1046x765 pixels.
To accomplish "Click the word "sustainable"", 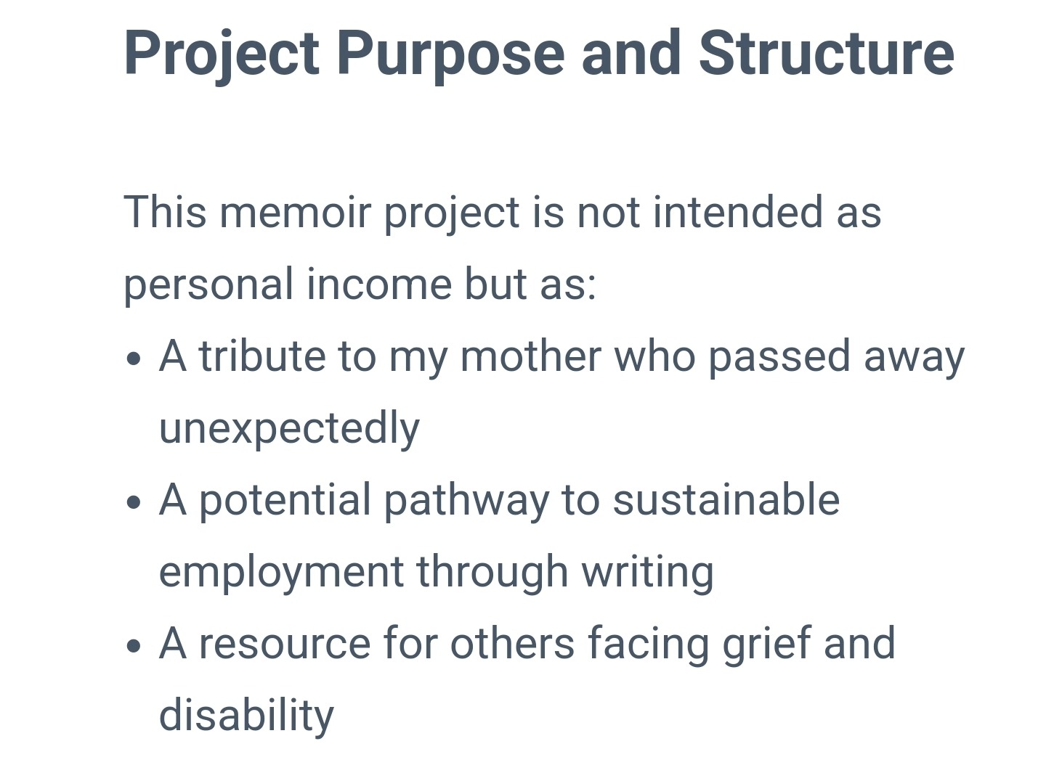I will coord(726,500).
